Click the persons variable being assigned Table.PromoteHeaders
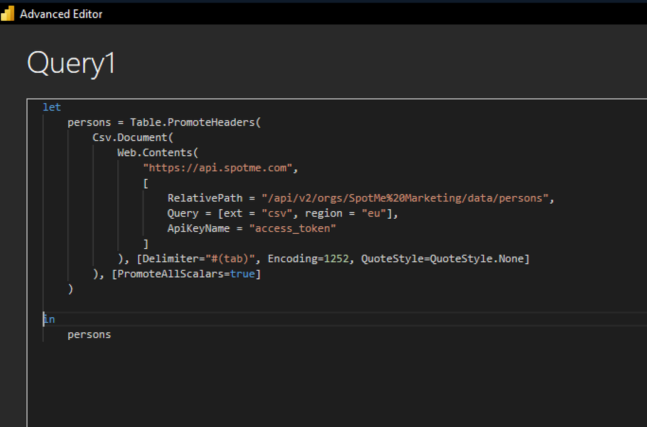Viewport: 647px width, 427px height. pyautogui.click(x=89, y=122)
